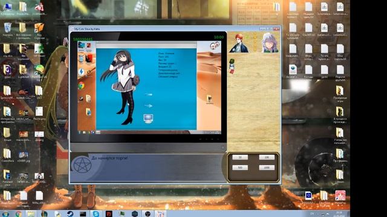Click the 10:00 timer readout

[x=219, y=37]
